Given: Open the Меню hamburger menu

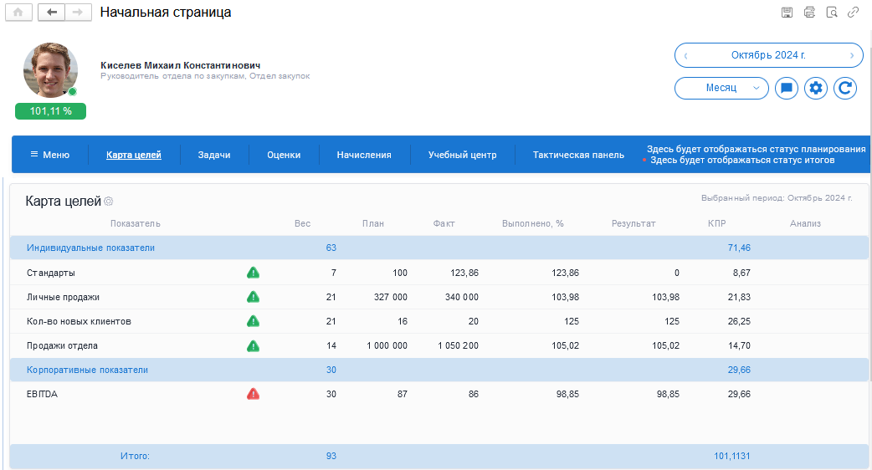Looking at the screenshot, I should point(49,155).
